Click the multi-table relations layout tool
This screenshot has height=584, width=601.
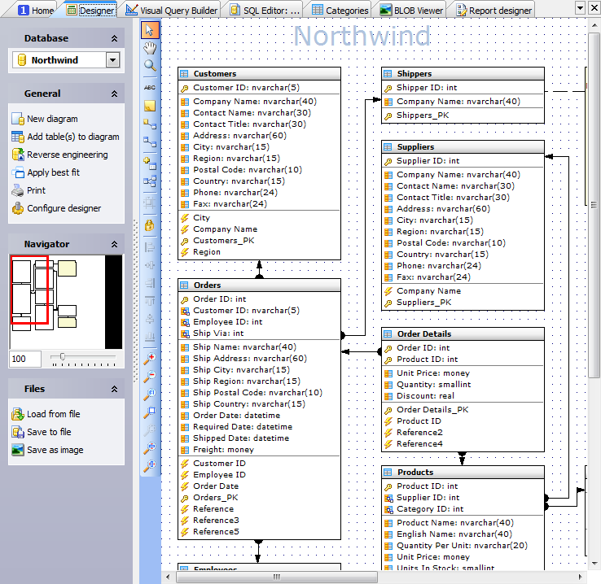[x=150, y=181]
